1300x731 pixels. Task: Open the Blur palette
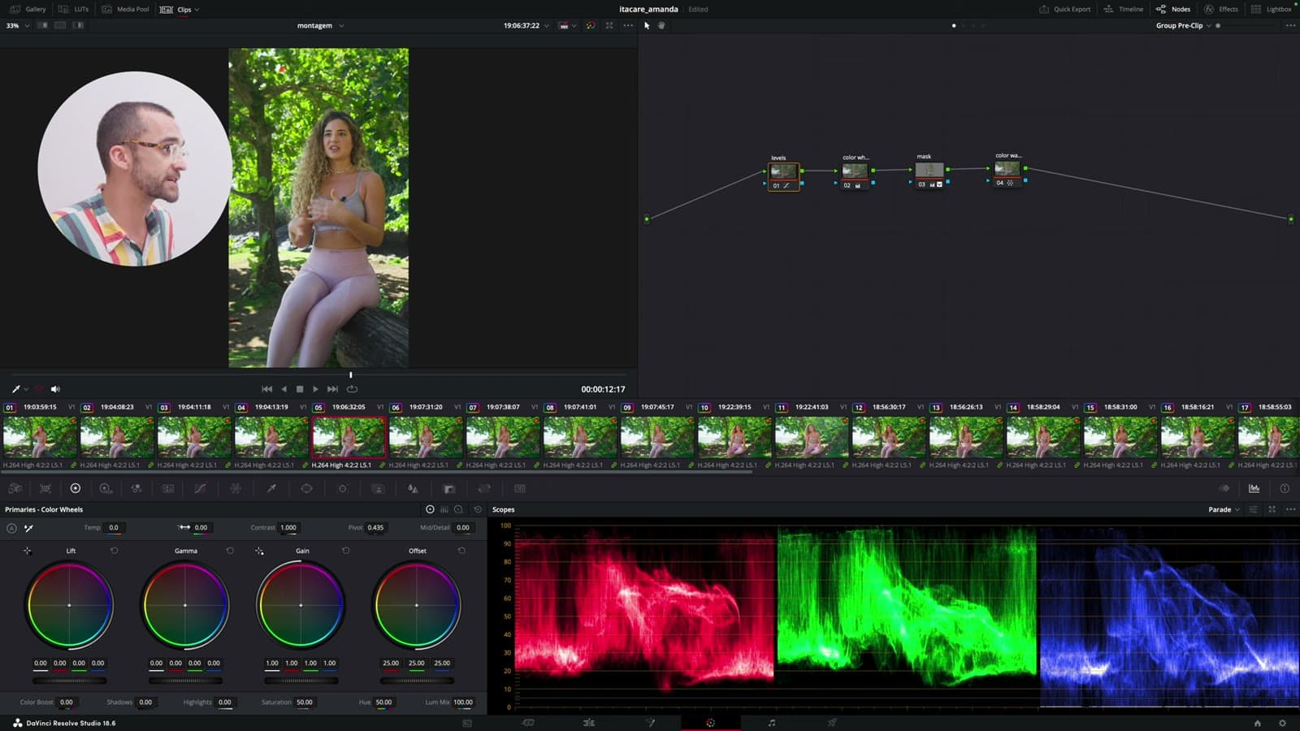tap(413, 488)
